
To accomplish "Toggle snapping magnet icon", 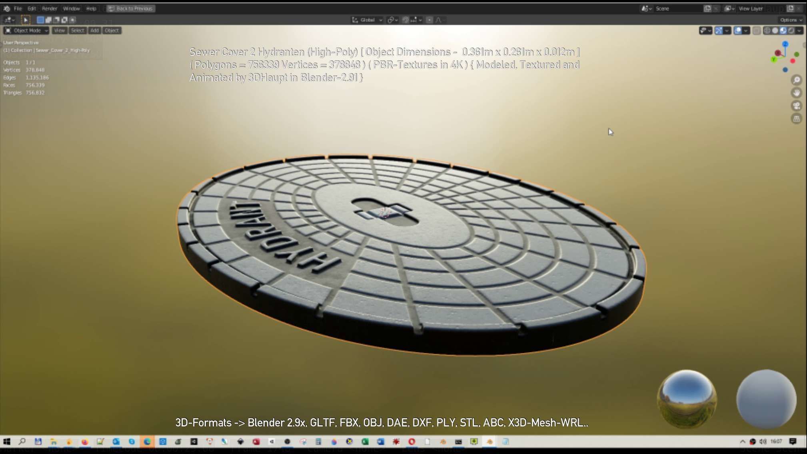I will click(405, 20).
